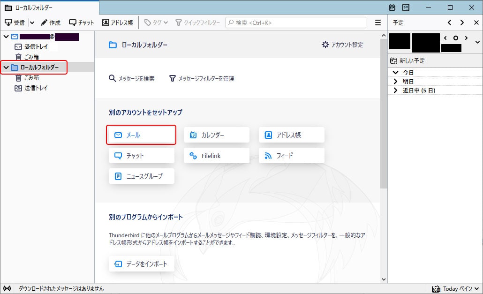Open アドレス帳 from the toolbar
The width and height of the screenshot is (483, 294).
(118, 23)
